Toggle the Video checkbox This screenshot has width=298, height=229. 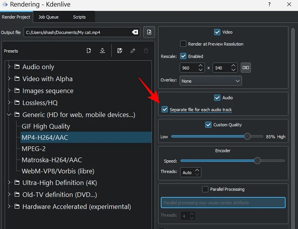pyautogui.click(x=217, y=32)
